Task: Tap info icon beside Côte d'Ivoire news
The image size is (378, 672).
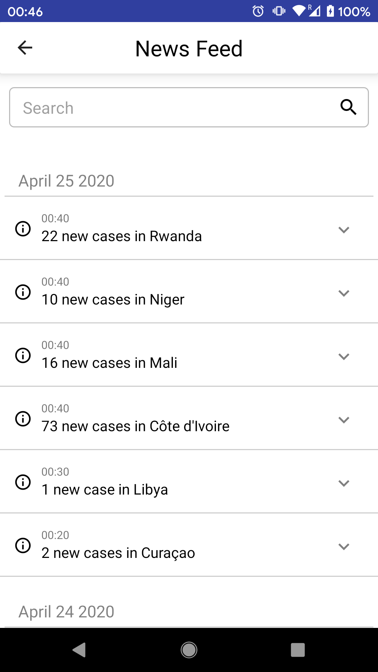Action: (23, 419)
